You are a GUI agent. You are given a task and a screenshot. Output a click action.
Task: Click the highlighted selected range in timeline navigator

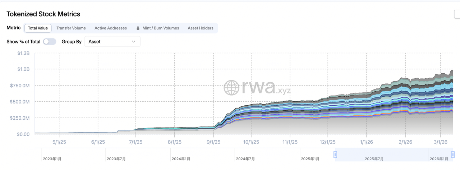pyautogui.click(x=394, y=155)
